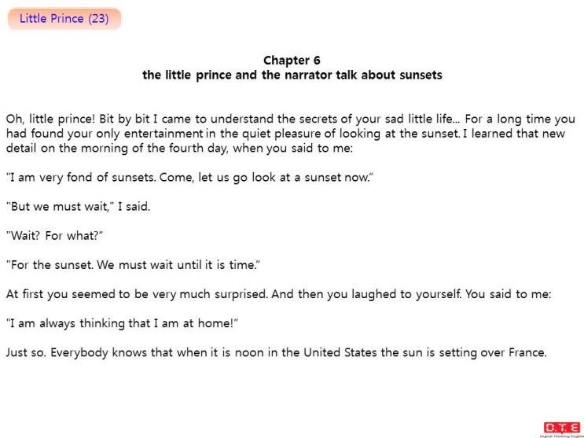Viewport: 584px width, 438px height.
Task: Click the phrase "For a long time you"
Action: click(520, 120)
